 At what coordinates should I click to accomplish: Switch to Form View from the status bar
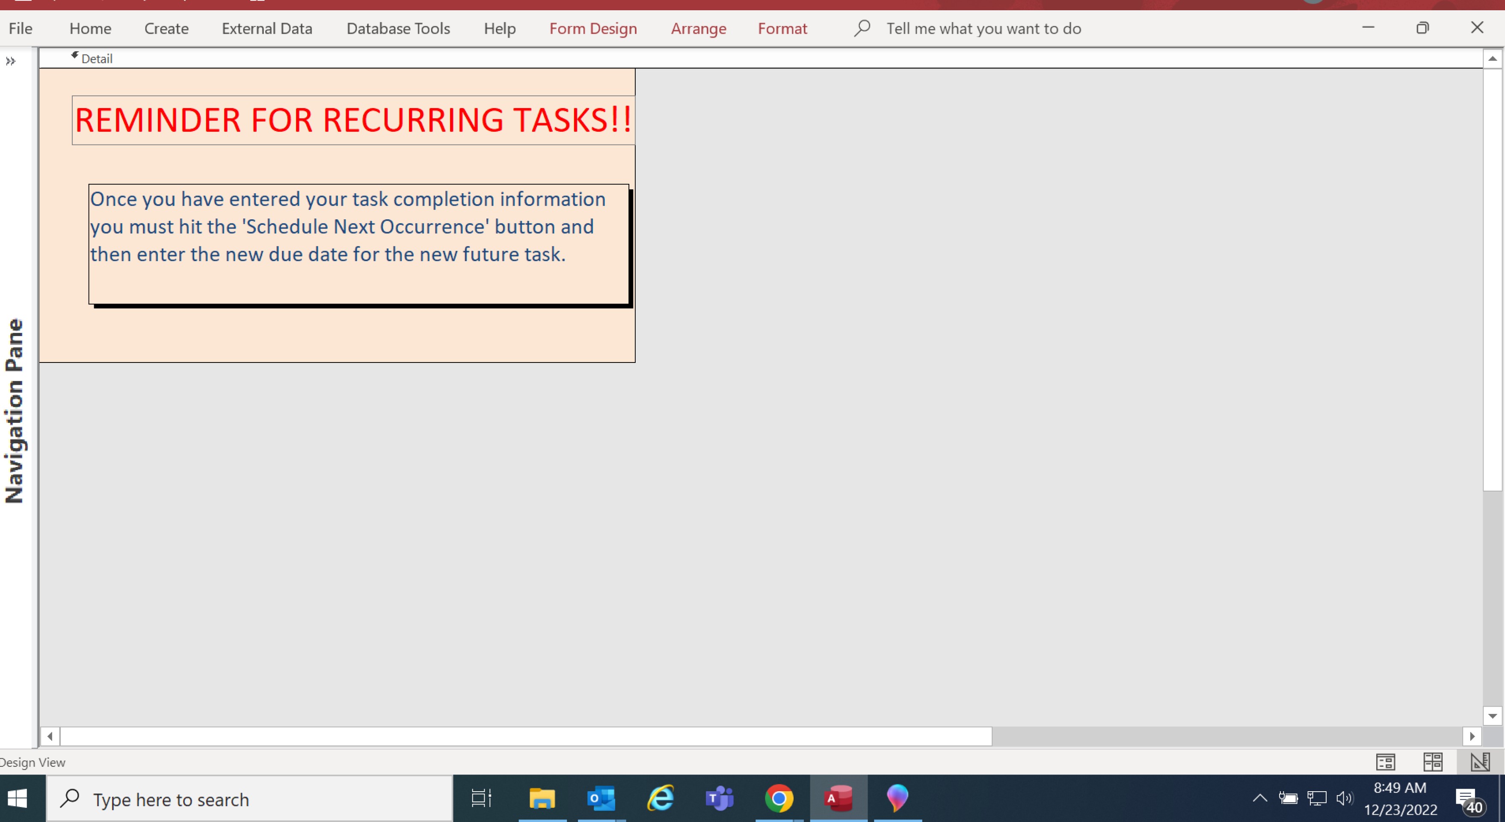pos(1386,761)
